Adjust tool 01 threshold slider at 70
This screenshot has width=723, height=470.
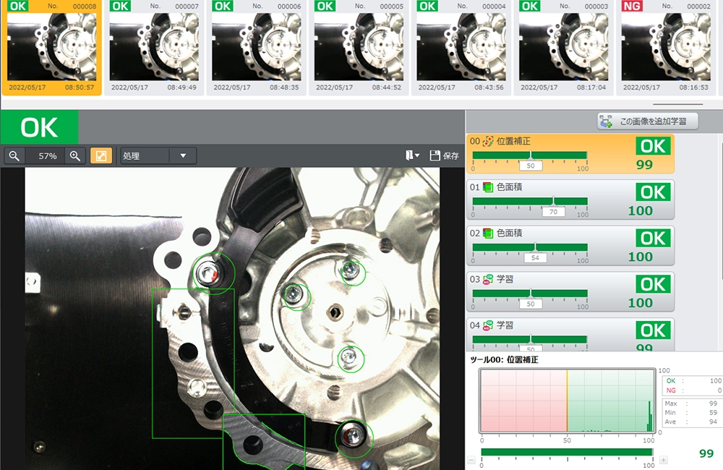pyautogui.click(x=553, y=212)
